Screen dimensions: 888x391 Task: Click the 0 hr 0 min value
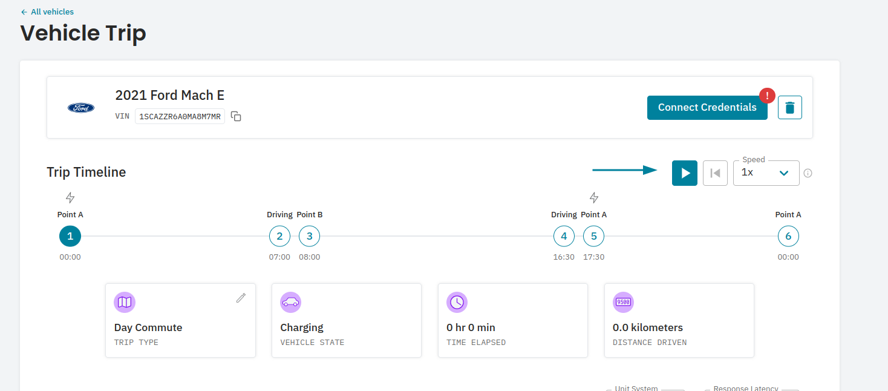point(471,327)
